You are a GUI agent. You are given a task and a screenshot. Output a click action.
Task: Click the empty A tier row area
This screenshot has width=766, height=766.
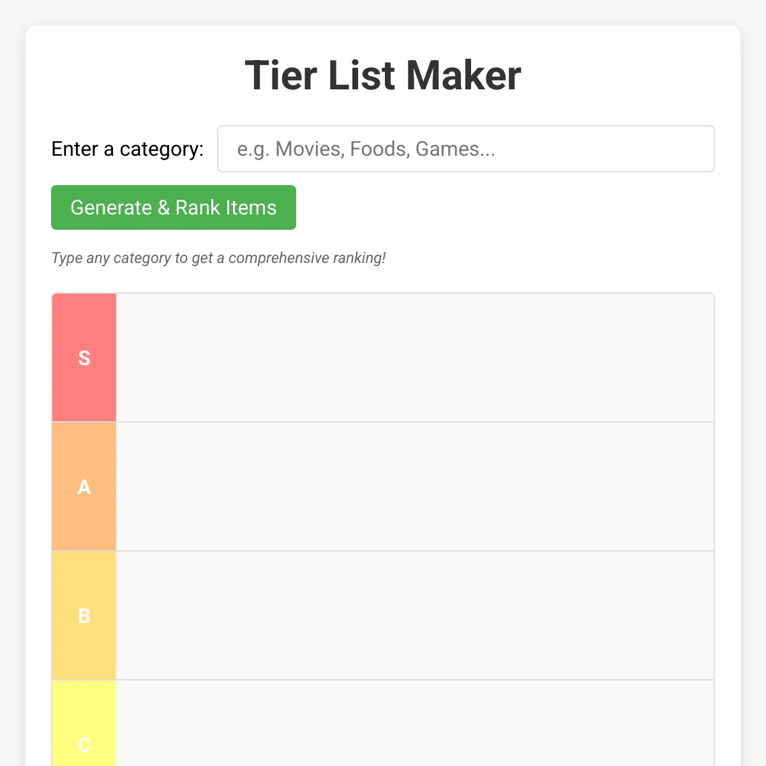tap(415, 487)
